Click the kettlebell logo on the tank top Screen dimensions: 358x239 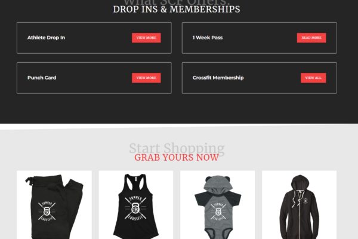pyautogui.click(x=135, y=208)
